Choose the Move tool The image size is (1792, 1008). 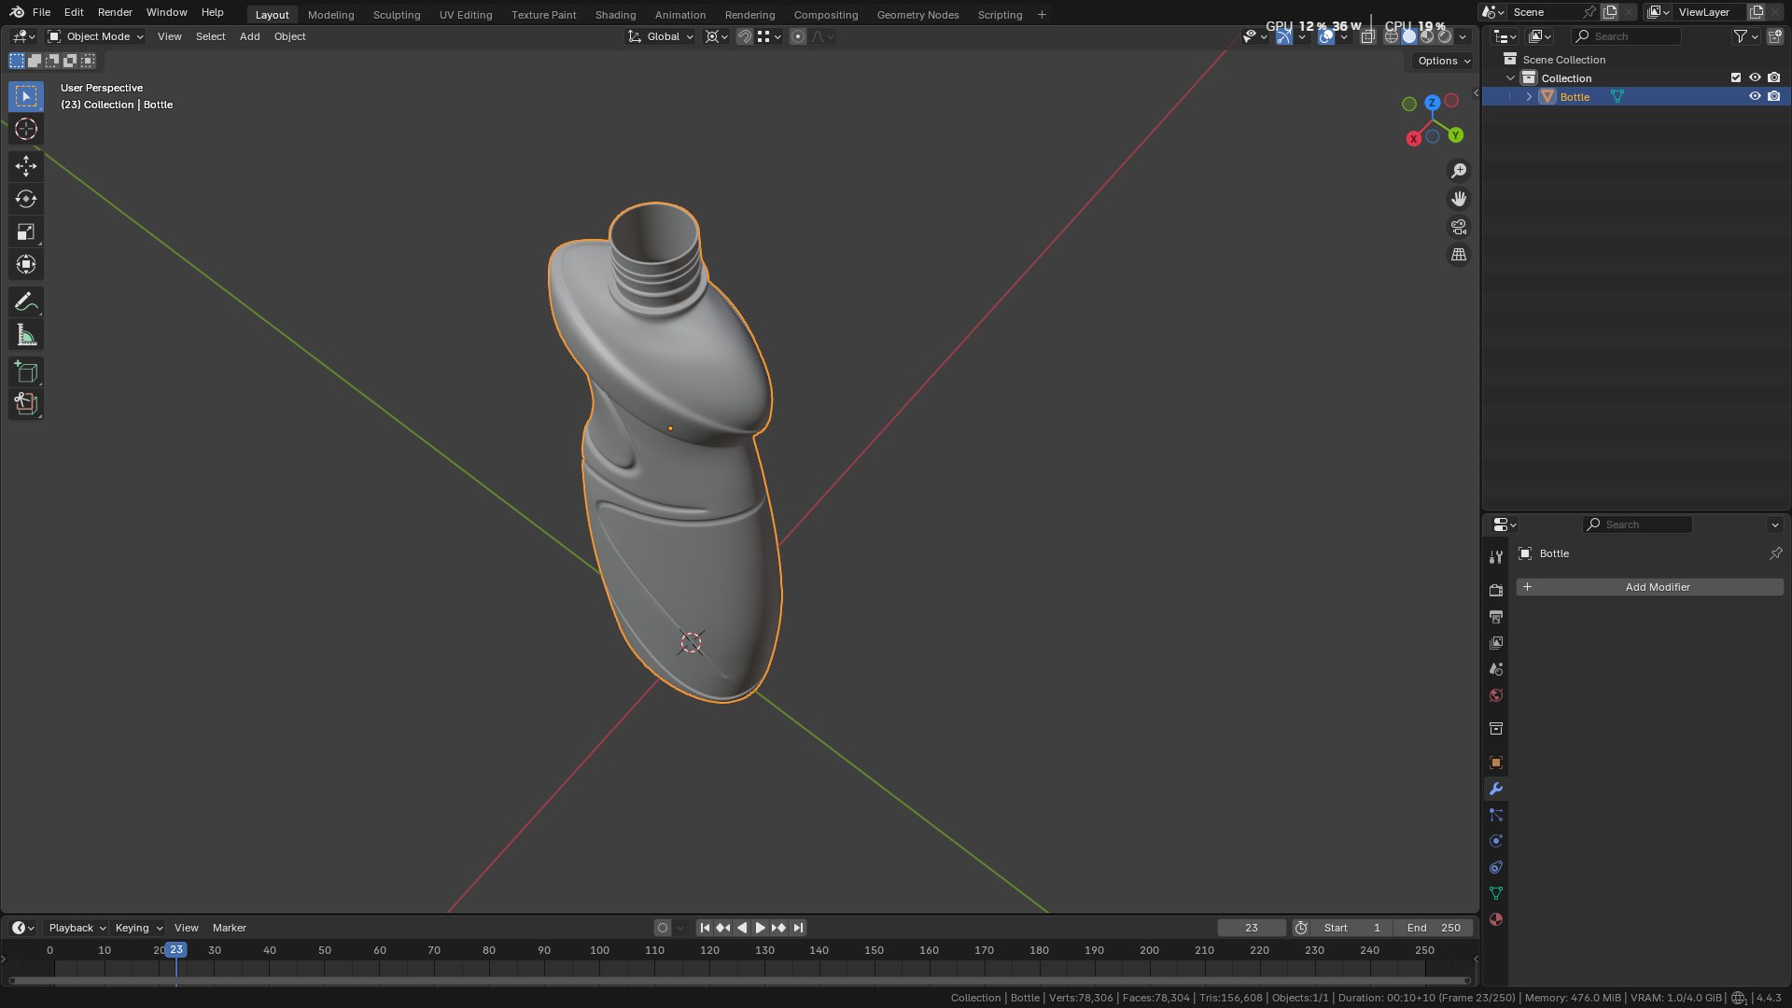pos(26,166)
